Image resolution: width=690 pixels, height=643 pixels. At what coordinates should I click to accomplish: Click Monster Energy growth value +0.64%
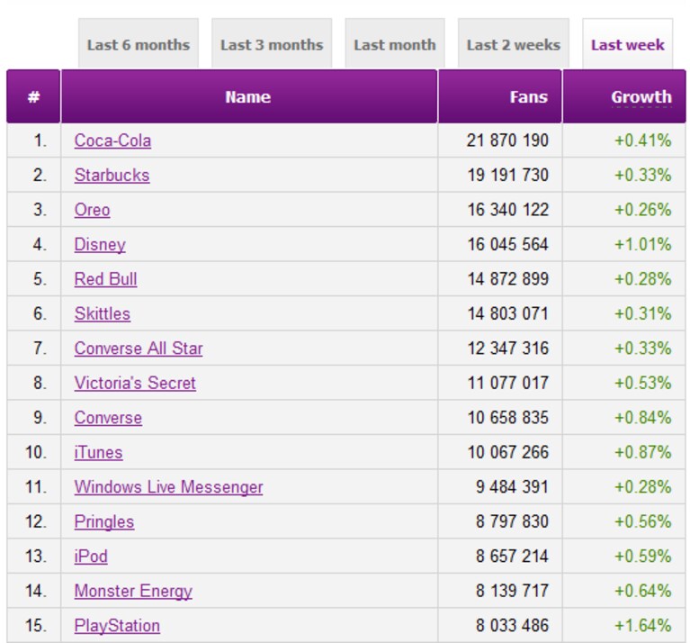click(643, 591)
